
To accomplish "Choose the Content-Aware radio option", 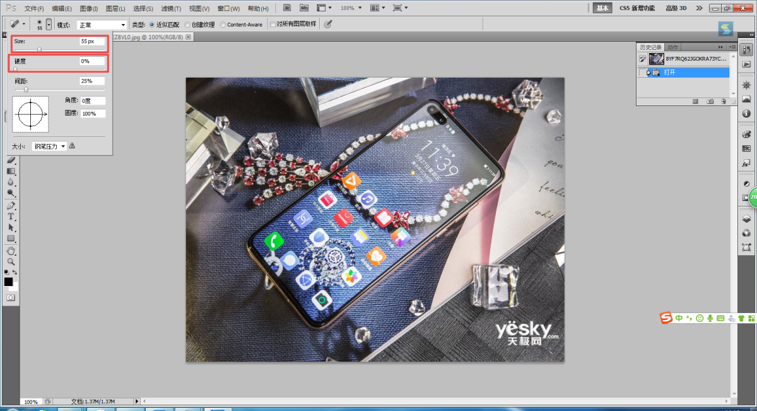I will [x=223, y=25].
